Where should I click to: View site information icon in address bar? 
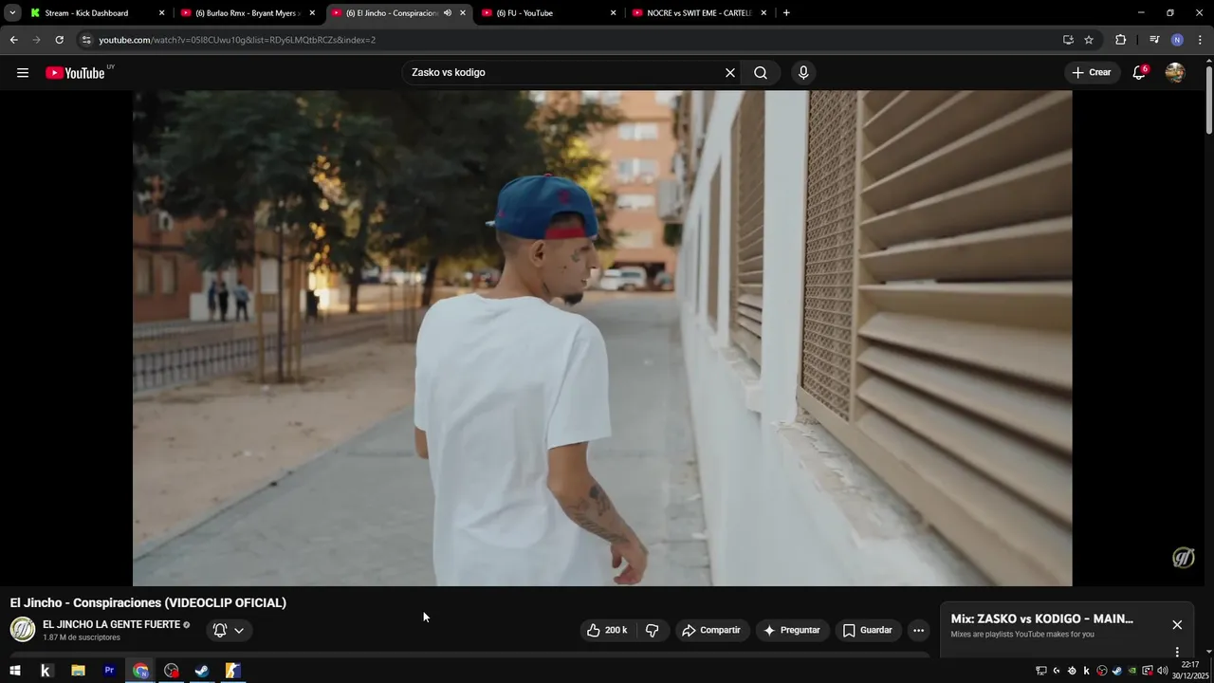click(x=86, y=40)
